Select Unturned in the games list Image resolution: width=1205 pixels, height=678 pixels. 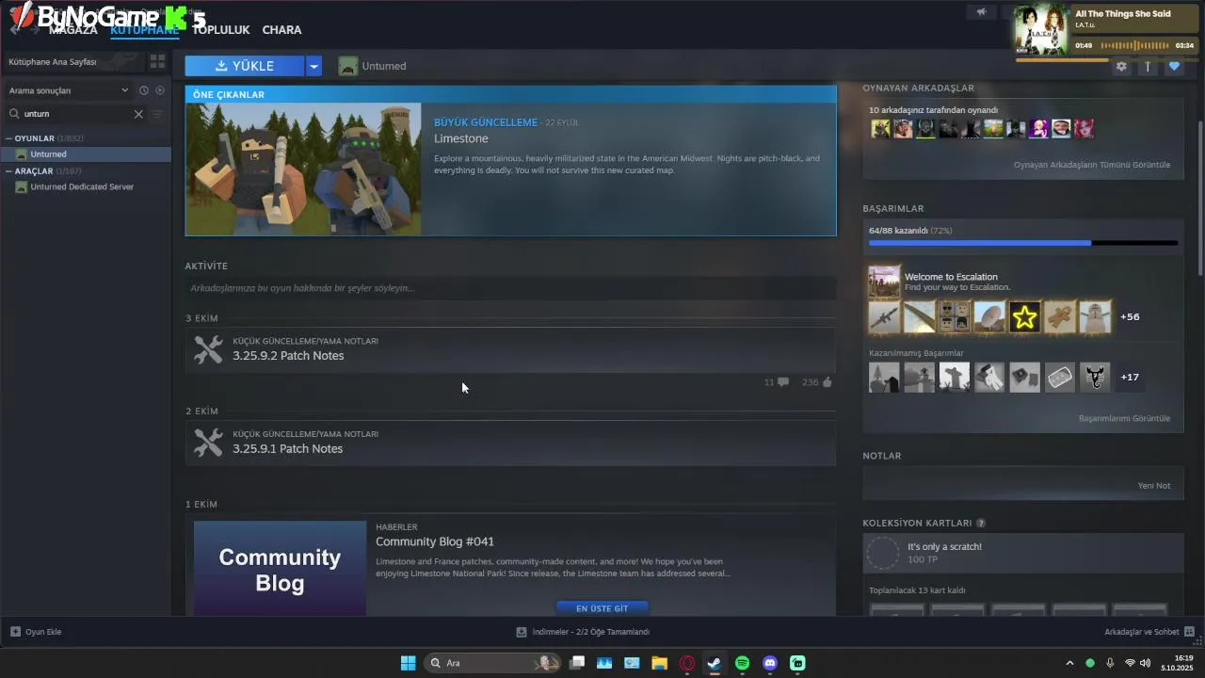point(86,153)
